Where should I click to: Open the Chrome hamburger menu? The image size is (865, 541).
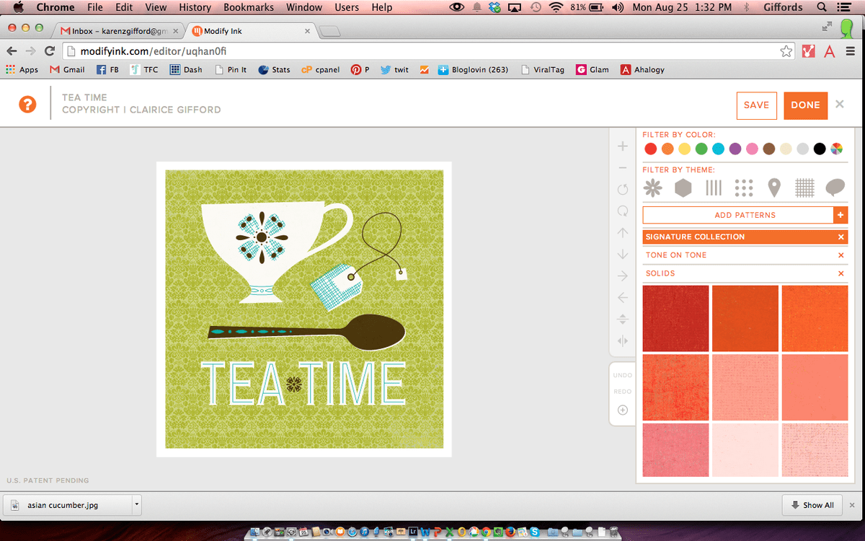(851, 51)
